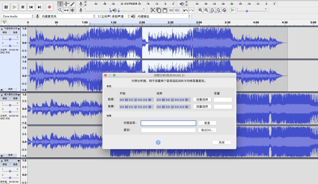Click the 不能和你分手 track gain slider

(10, 39)
